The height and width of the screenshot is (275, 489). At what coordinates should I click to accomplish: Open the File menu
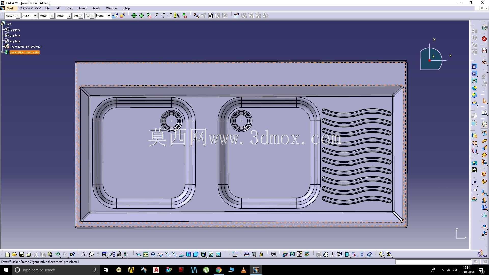[x=47, y=8]
